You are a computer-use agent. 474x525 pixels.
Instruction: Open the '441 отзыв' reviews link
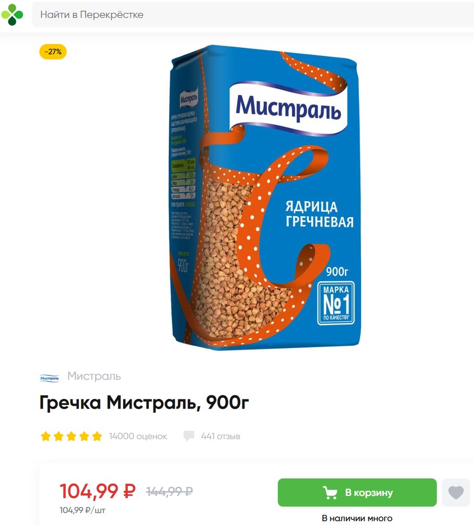point(221,436)
